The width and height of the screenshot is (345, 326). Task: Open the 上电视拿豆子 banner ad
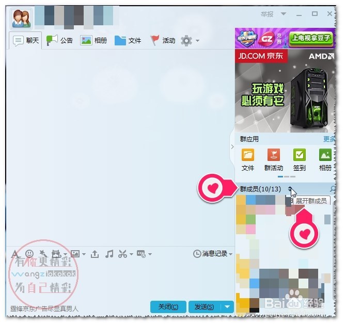pos(285,39)
